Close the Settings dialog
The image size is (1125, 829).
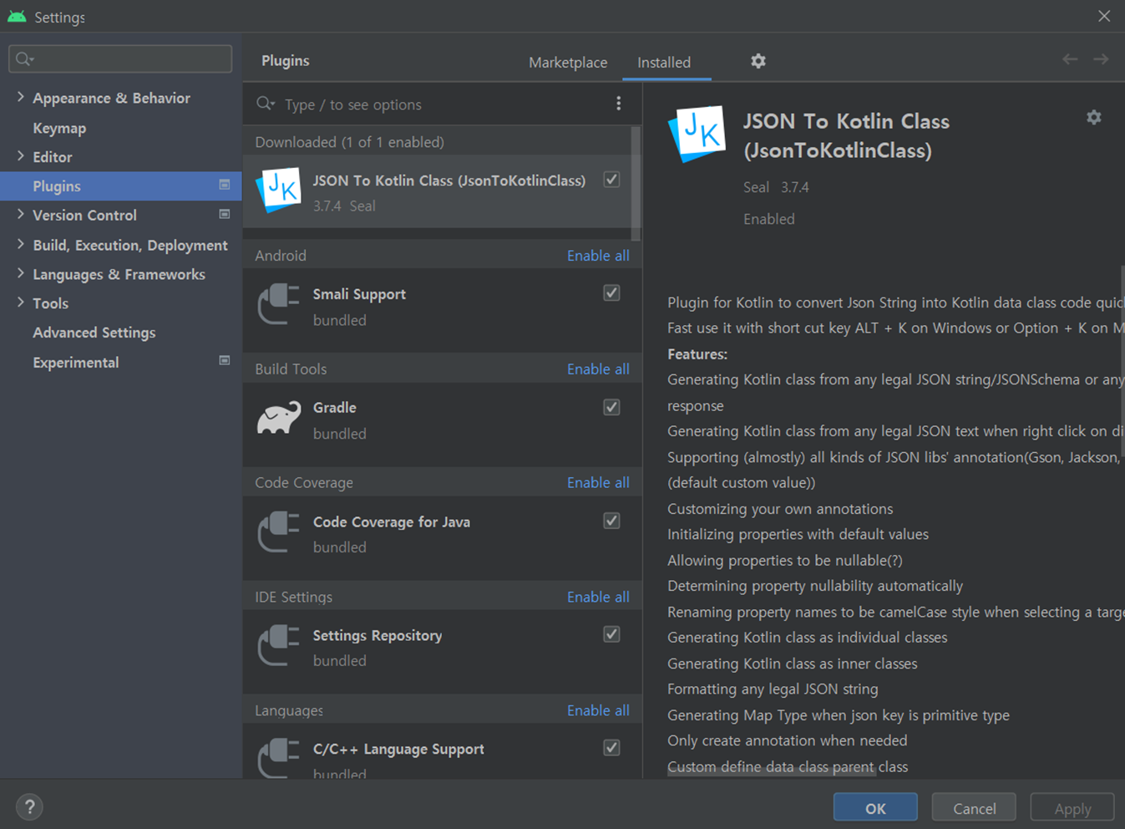coord(1104,16)
